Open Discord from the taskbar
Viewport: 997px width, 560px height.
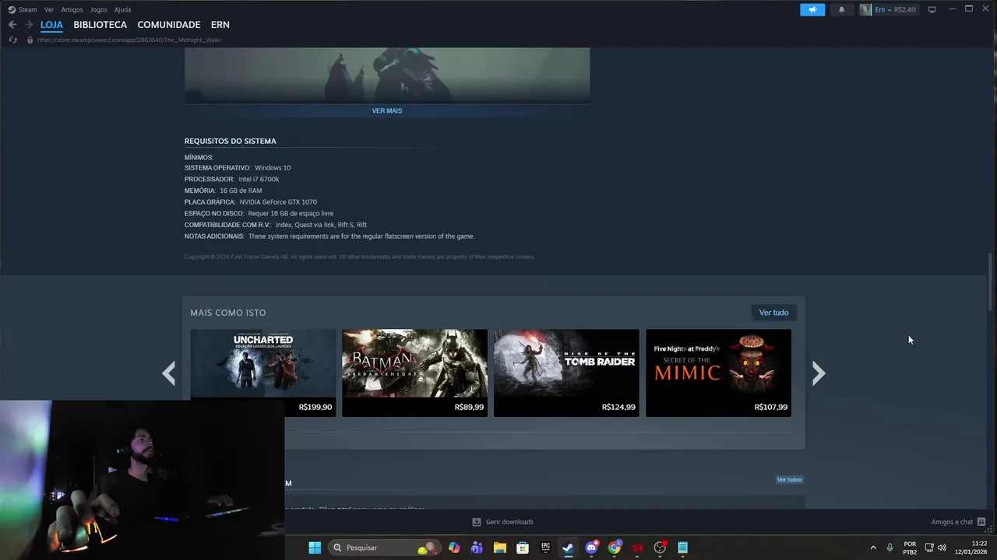point(592,548)
